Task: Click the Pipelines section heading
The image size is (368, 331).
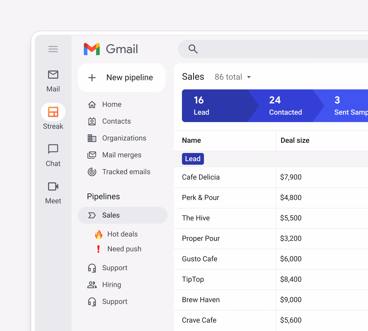Action: tap(103, 197)
